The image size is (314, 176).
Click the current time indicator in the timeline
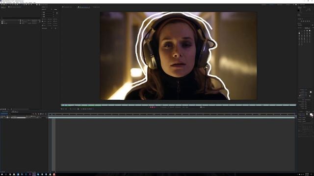click(52, 114)
